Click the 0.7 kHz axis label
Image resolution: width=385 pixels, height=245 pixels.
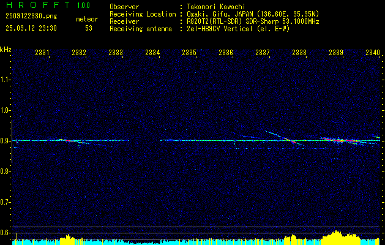pyautogui.click(x=5, y=202)
